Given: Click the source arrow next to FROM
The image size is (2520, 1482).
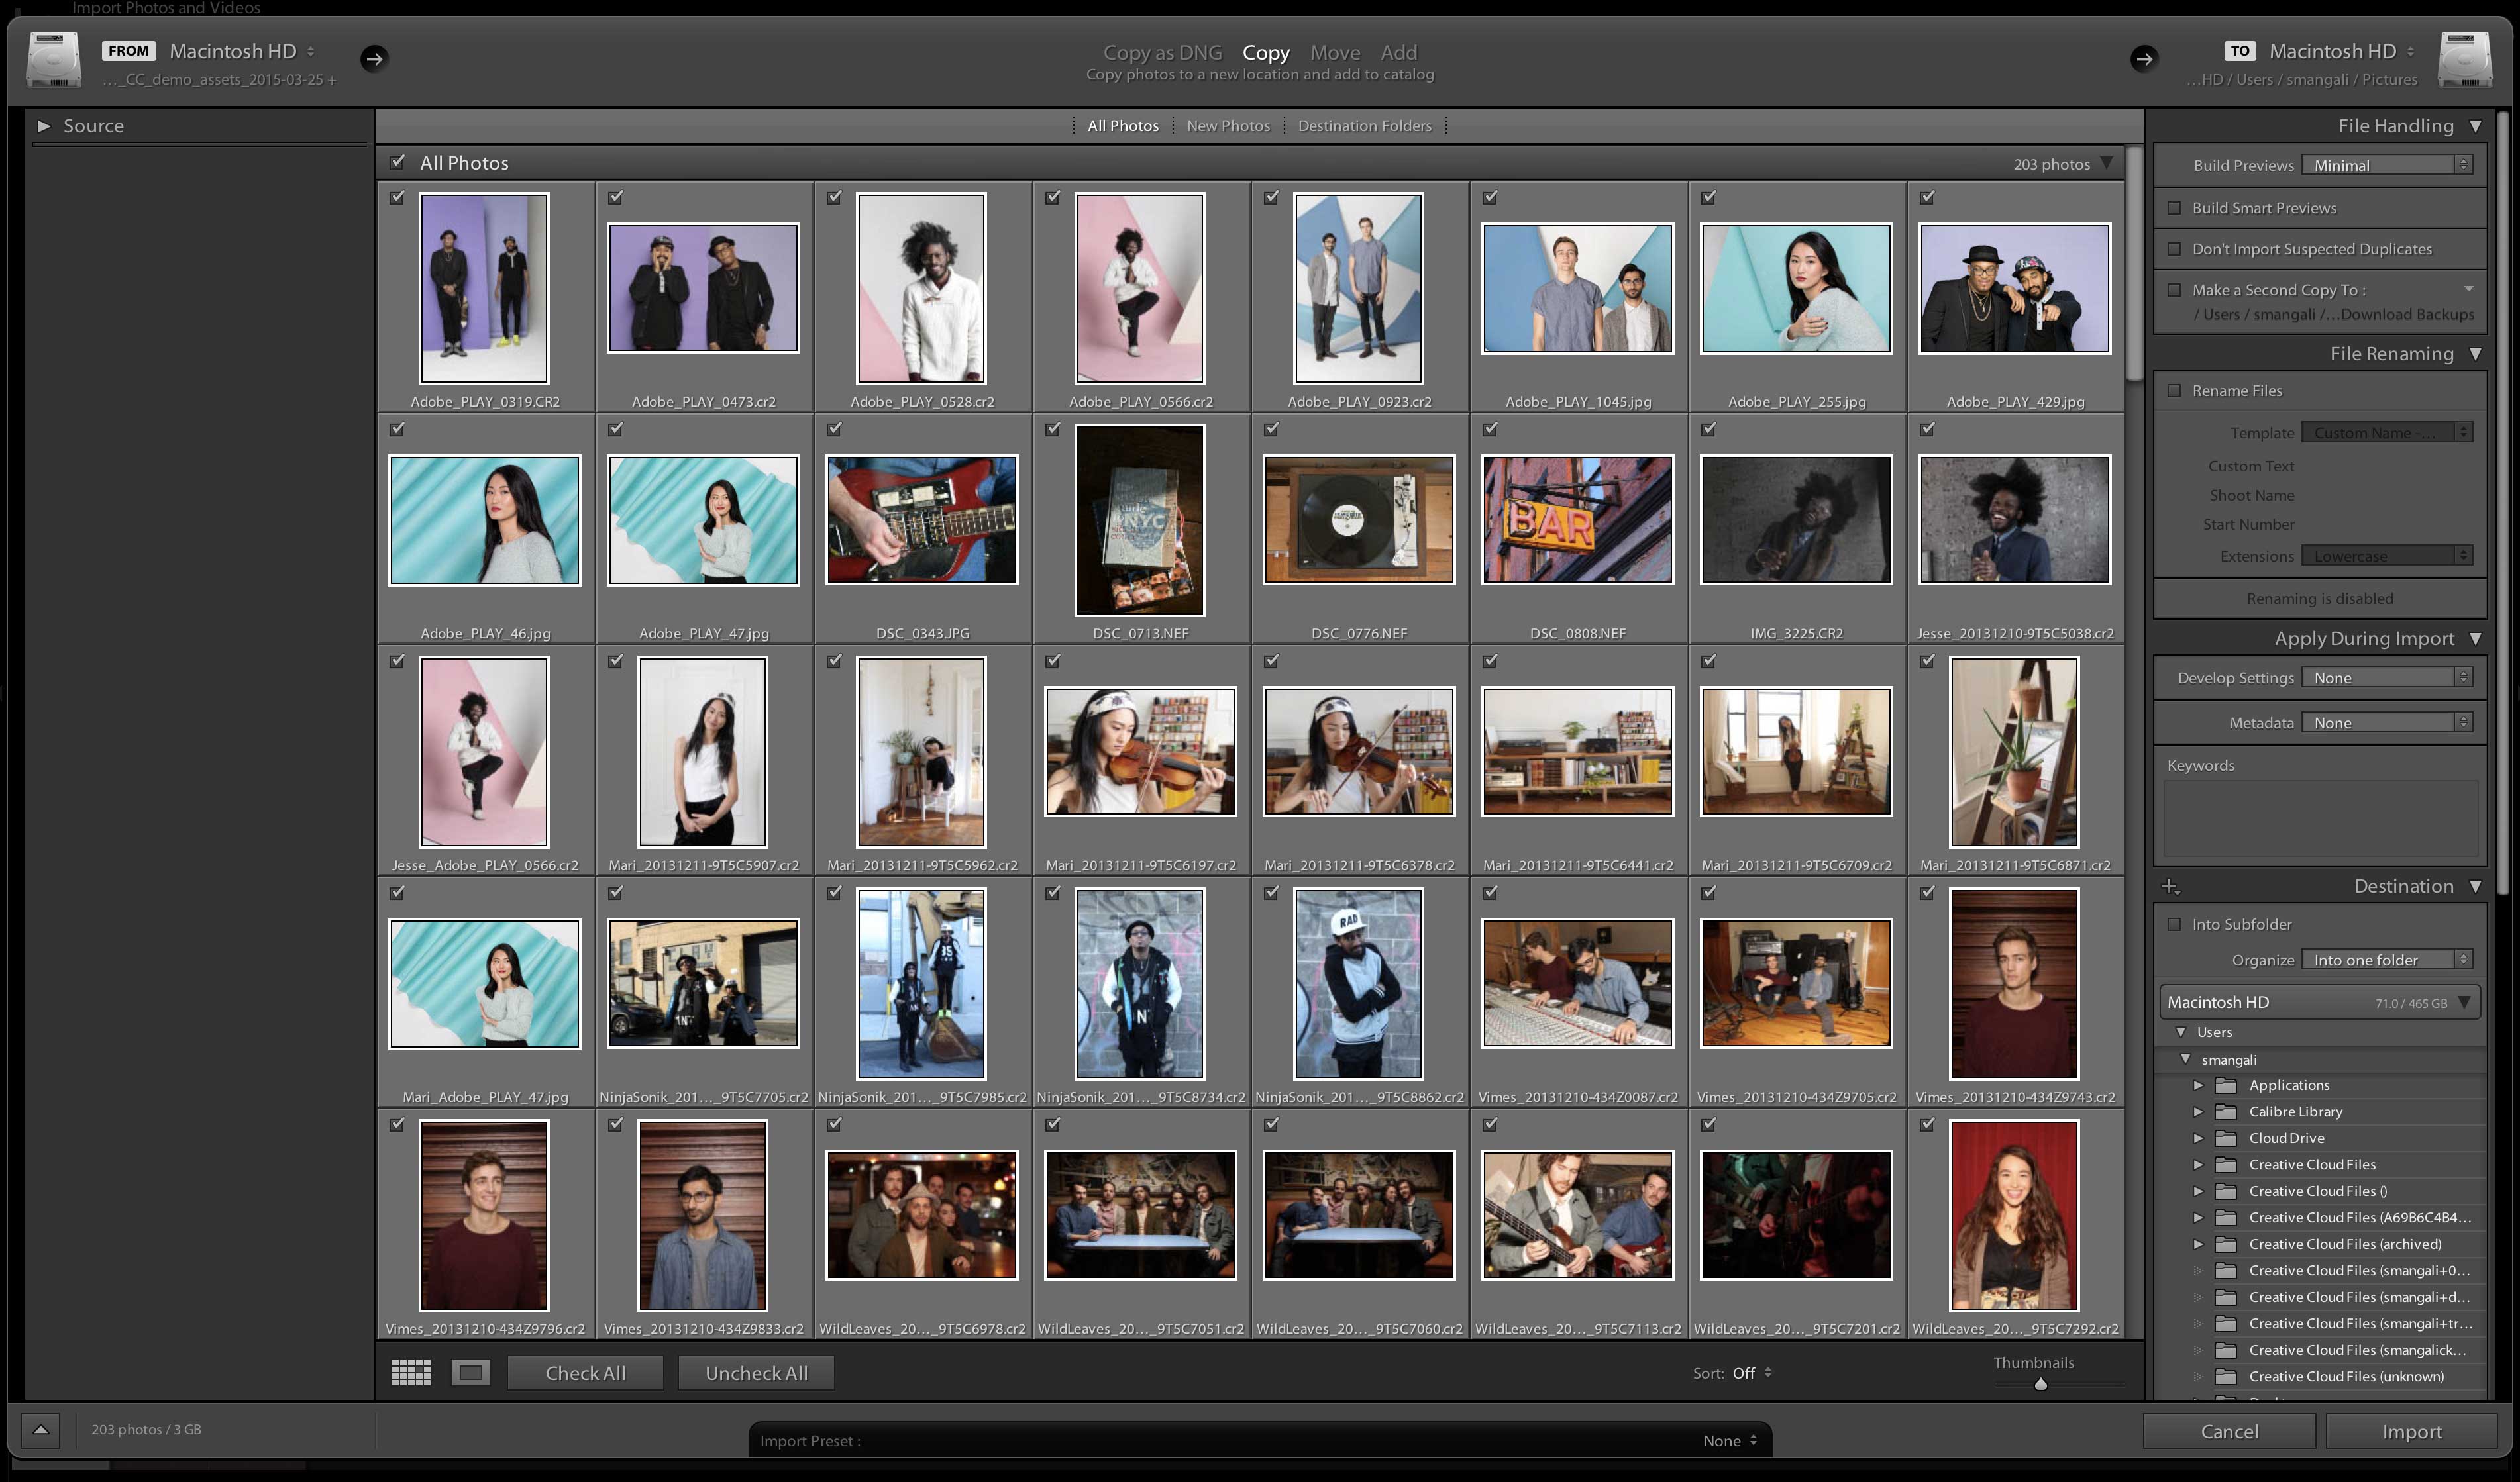Looking at the screenshot, I should tap(374, 59).
